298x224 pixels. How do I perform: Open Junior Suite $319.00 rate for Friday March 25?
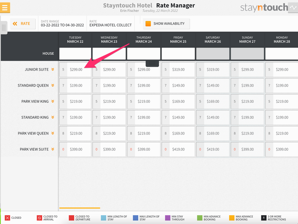178,70
